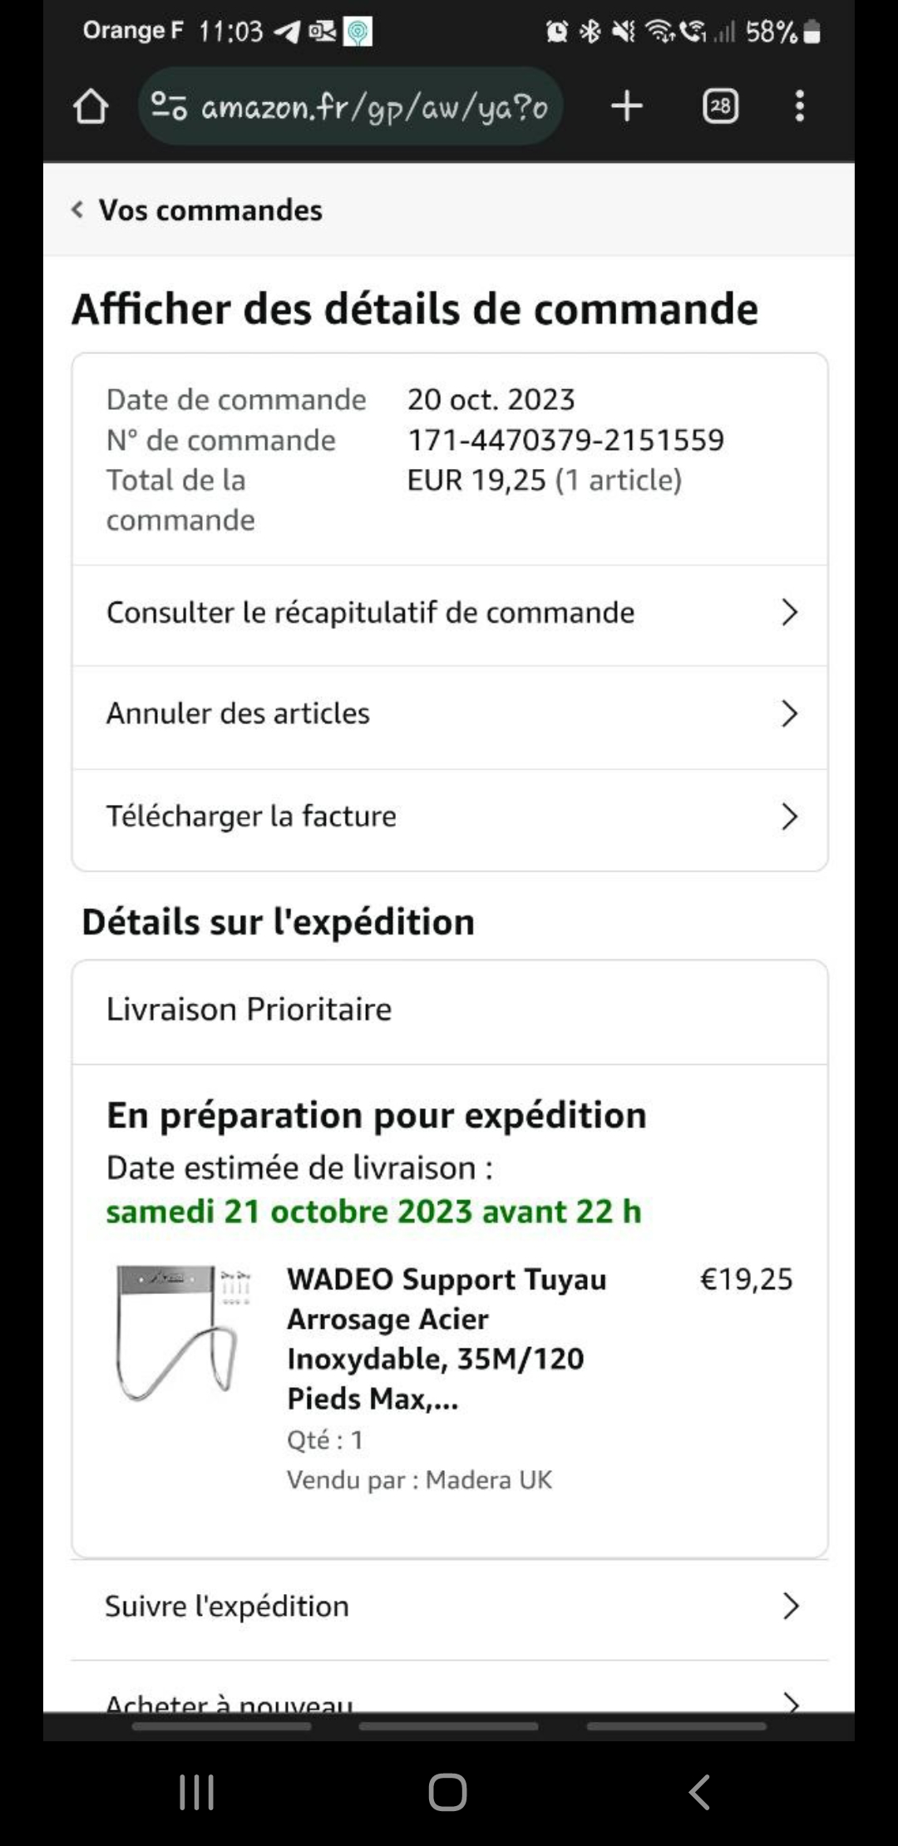
Task: Expand Consulter le récapitulatif de commande chevron
Action: click(x=789, y=613)
